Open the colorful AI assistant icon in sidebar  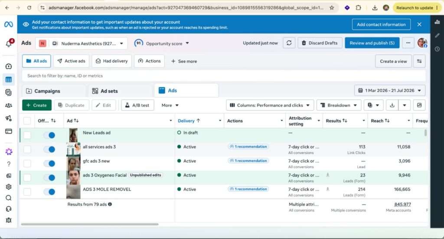pyautogui.click(x=9, y=152)
